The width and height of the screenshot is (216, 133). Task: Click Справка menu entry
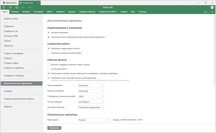pos(22,91)
